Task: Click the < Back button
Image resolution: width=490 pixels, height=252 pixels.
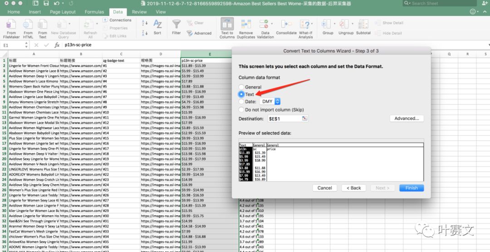Action: pos(354,188)
